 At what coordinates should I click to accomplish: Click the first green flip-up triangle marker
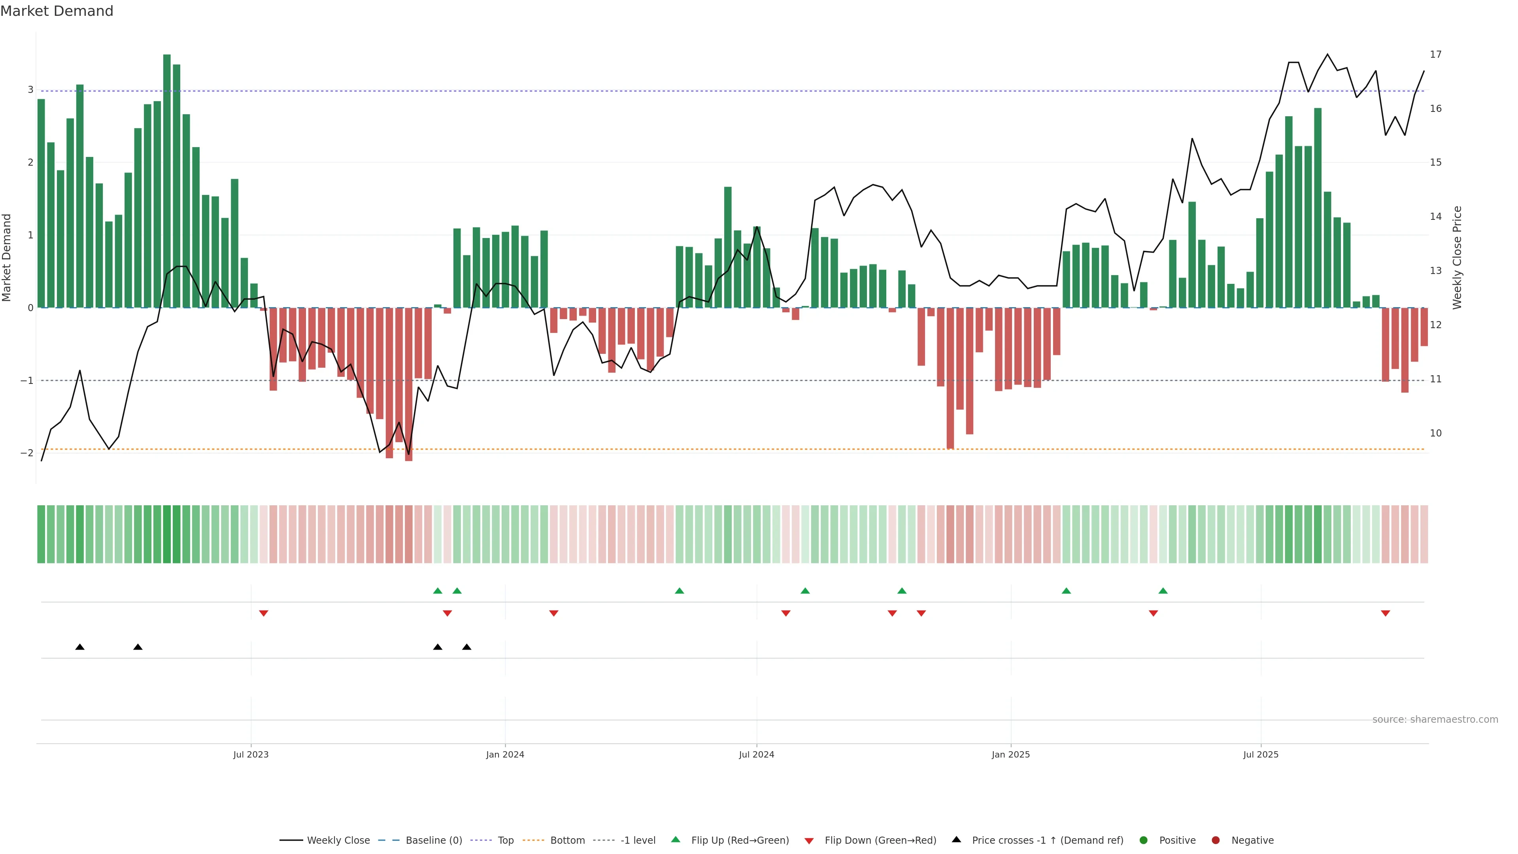click(x=437, y=591)
